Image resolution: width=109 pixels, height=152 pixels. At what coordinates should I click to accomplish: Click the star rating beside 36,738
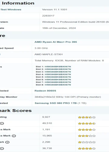tap(87, 148)
